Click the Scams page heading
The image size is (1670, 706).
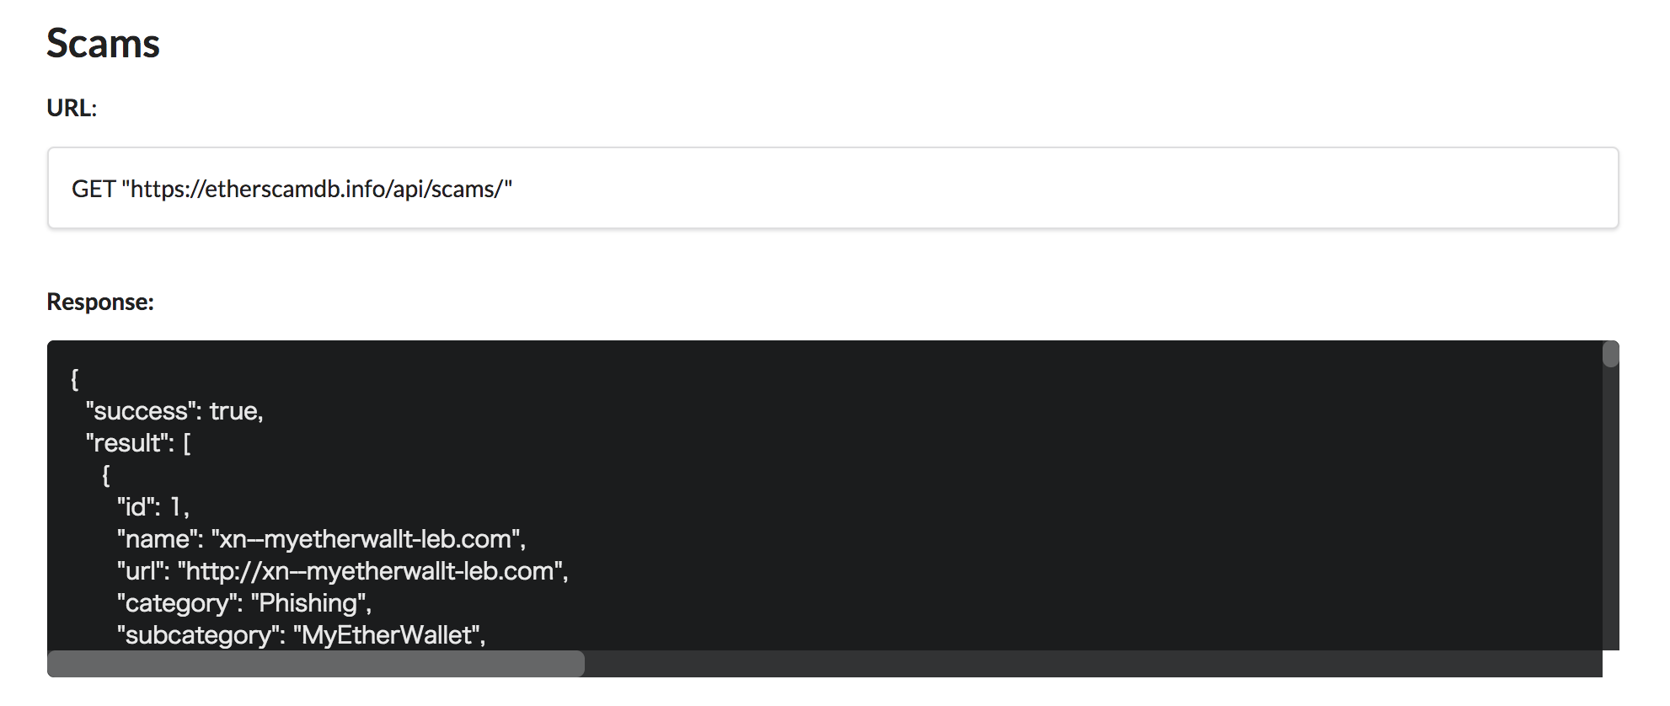pyautogui.click(x=103, y=44)
